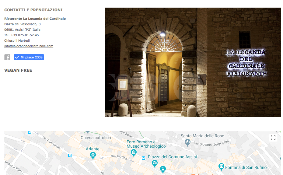Click the Chiesa cattolica map label
283x175 pixels.
point(96,138)
